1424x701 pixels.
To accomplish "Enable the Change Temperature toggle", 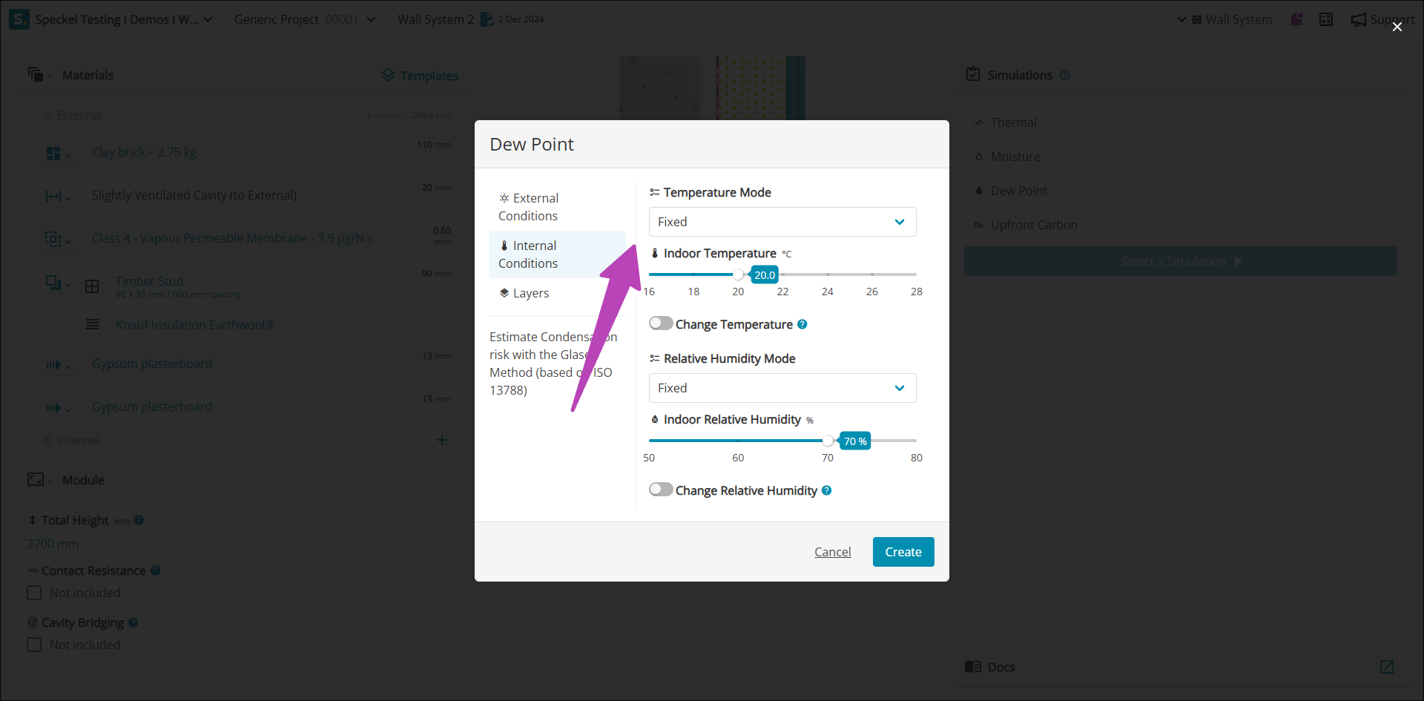I will 661,323.
